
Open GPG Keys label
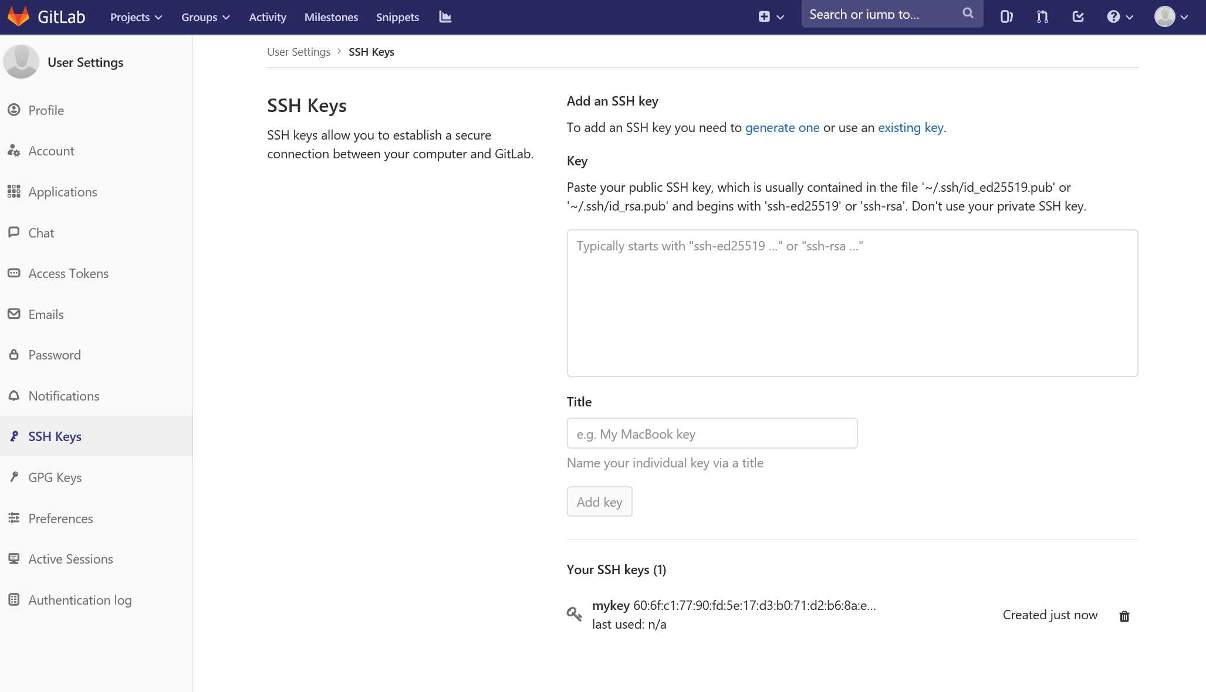[55, 477]
